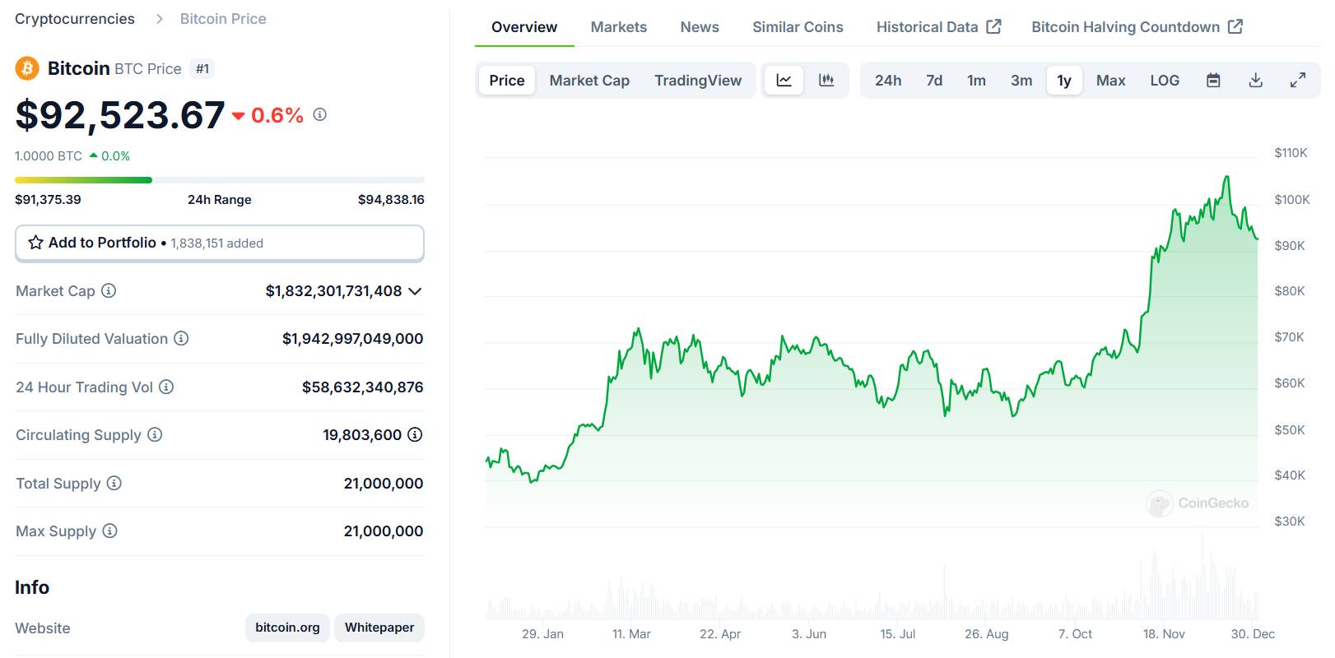Screen dimensions: 1335x658
Task: Select the Market Cap chart toggle
Action: coord(589,81)
